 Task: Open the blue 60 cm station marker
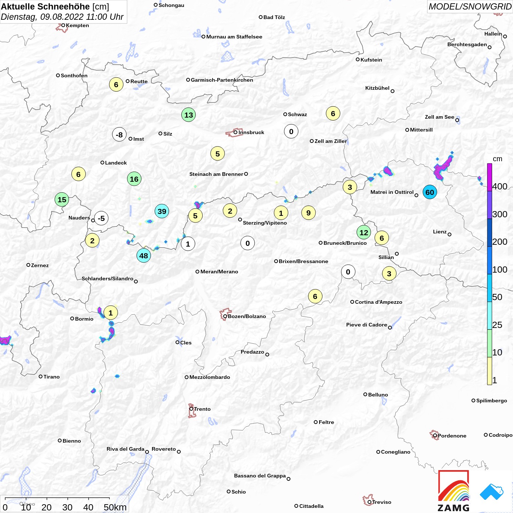430,192
